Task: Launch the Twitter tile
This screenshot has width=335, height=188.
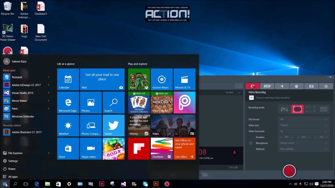Action: pyautogui.click(x=114, y=126)
